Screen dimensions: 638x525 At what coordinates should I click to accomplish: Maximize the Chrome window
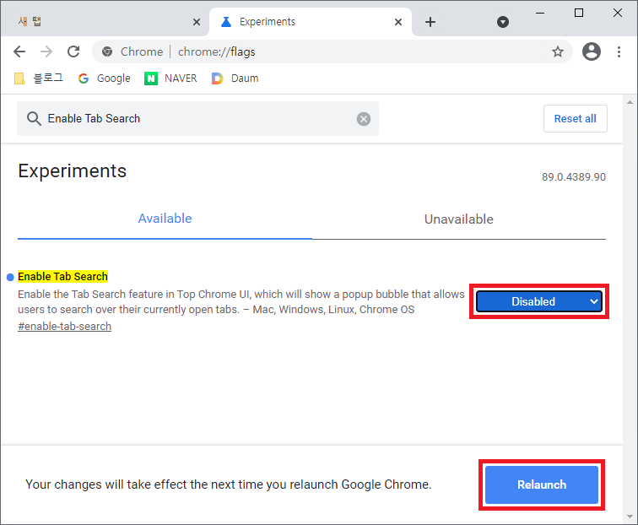tap(579, 14)
